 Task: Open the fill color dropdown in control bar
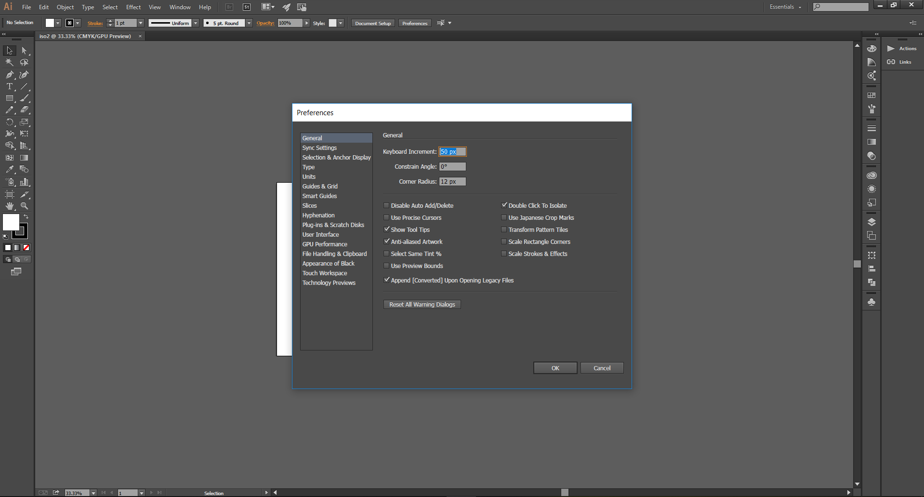(x=58, y=23)
